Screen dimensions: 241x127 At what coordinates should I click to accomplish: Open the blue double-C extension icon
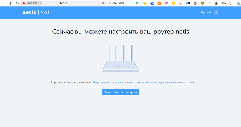152,3
